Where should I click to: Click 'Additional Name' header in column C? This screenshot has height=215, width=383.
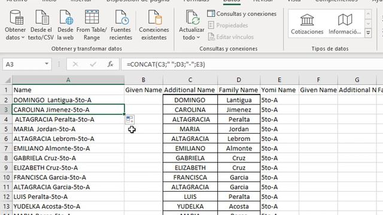pyautogui.click(x=190, y=90)
